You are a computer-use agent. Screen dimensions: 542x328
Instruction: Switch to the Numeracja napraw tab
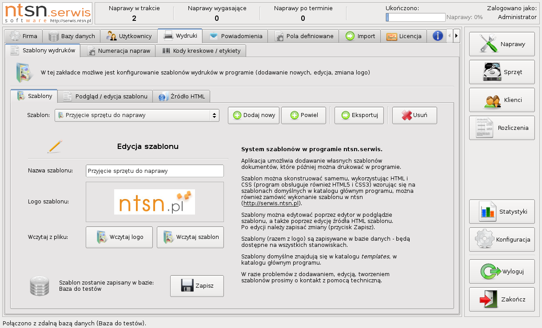pos(119,51)
